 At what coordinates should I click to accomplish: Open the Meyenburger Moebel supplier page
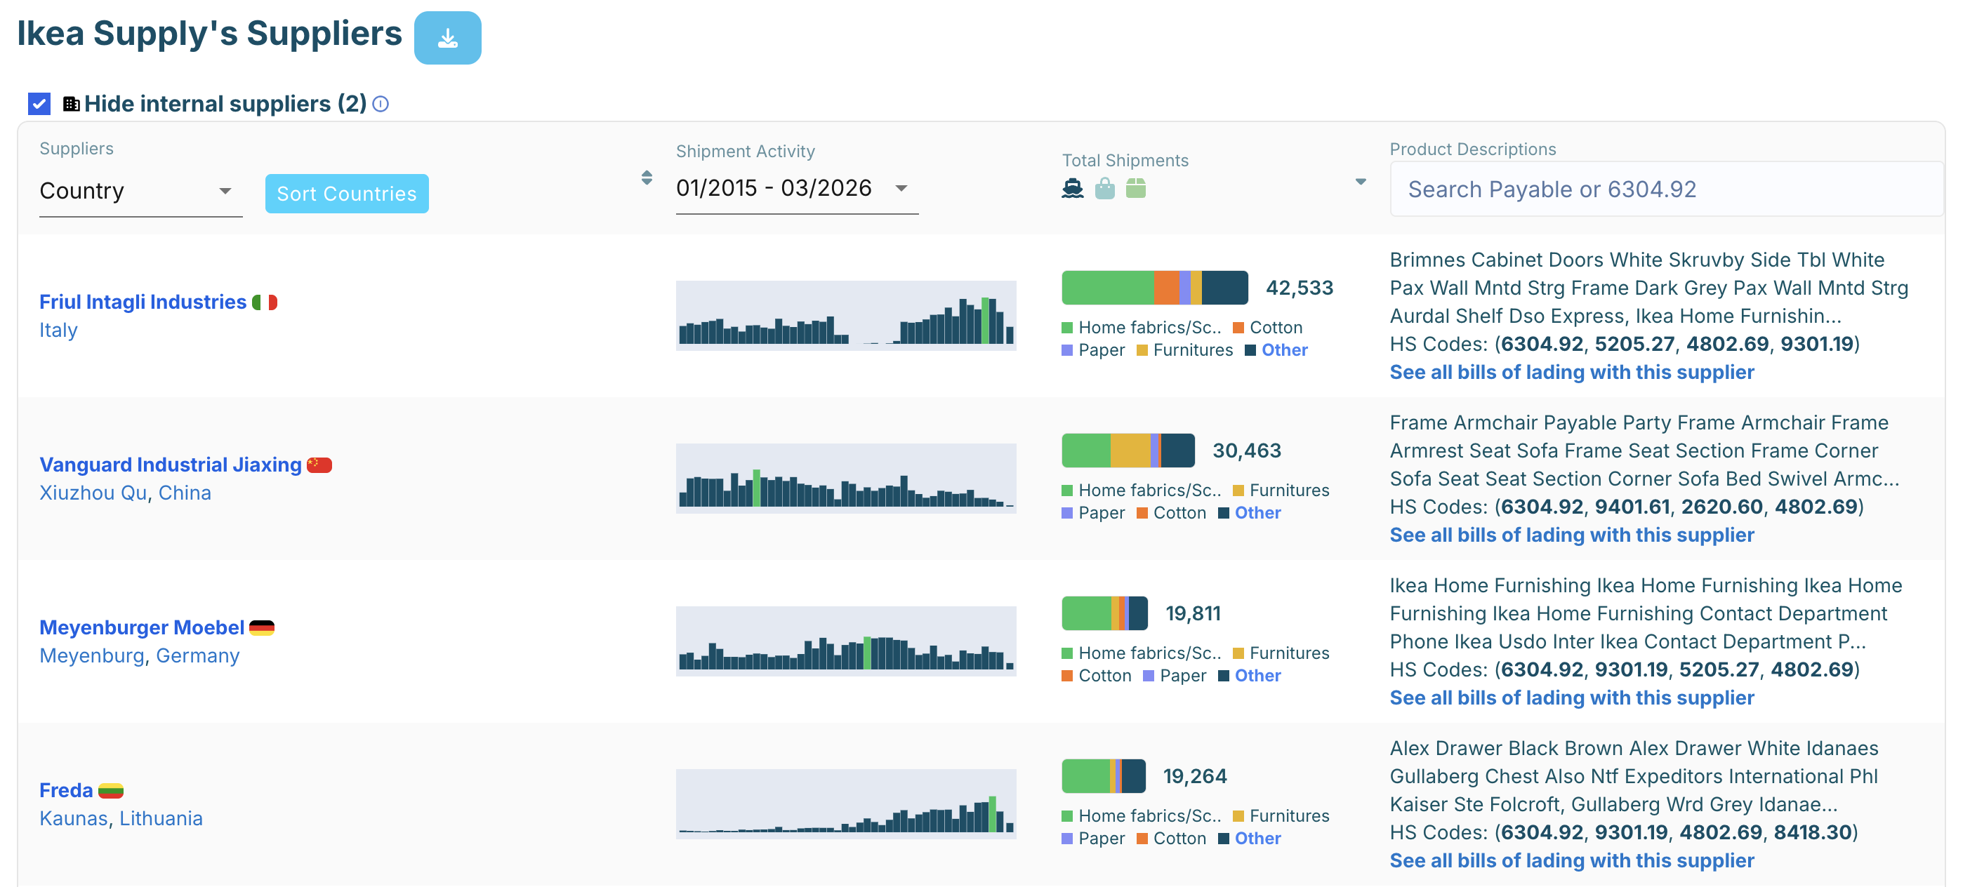143,628
